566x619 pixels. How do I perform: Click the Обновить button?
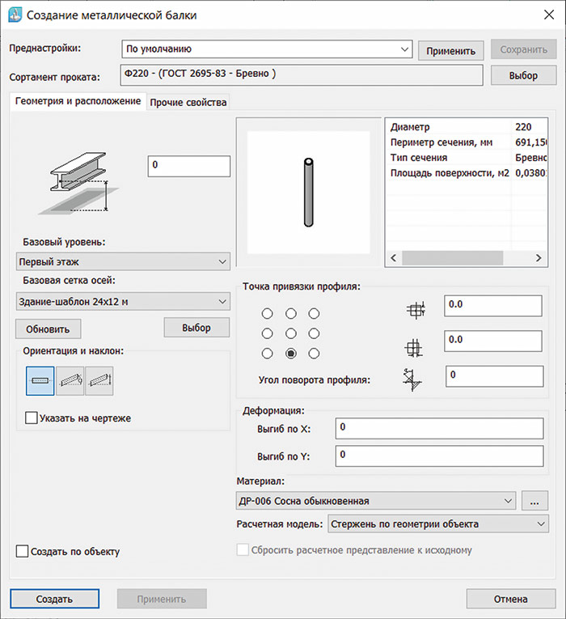pos(49,329)
